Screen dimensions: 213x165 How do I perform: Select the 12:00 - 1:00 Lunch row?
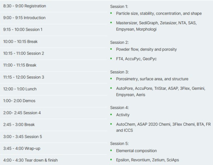[53, 89]
